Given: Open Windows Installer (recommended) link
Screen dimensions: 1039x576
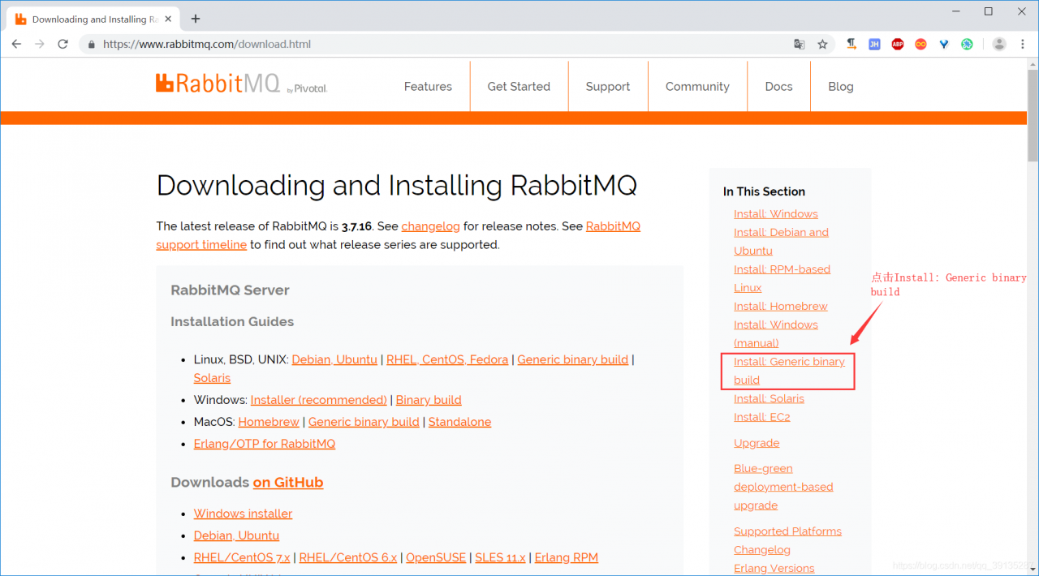Looking at the screenshot, I should tap(318, 400).
